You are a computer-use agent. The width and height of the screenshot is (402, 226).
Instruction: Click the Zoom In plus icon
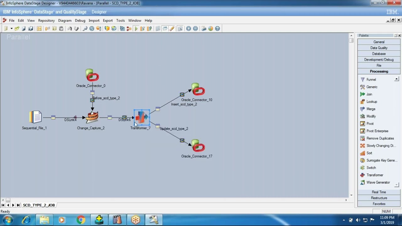[188, 29]
